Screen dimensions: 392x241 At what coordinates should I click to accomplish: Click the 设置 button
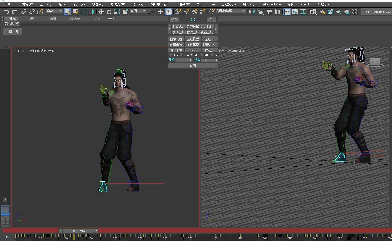tap(211, 20)
